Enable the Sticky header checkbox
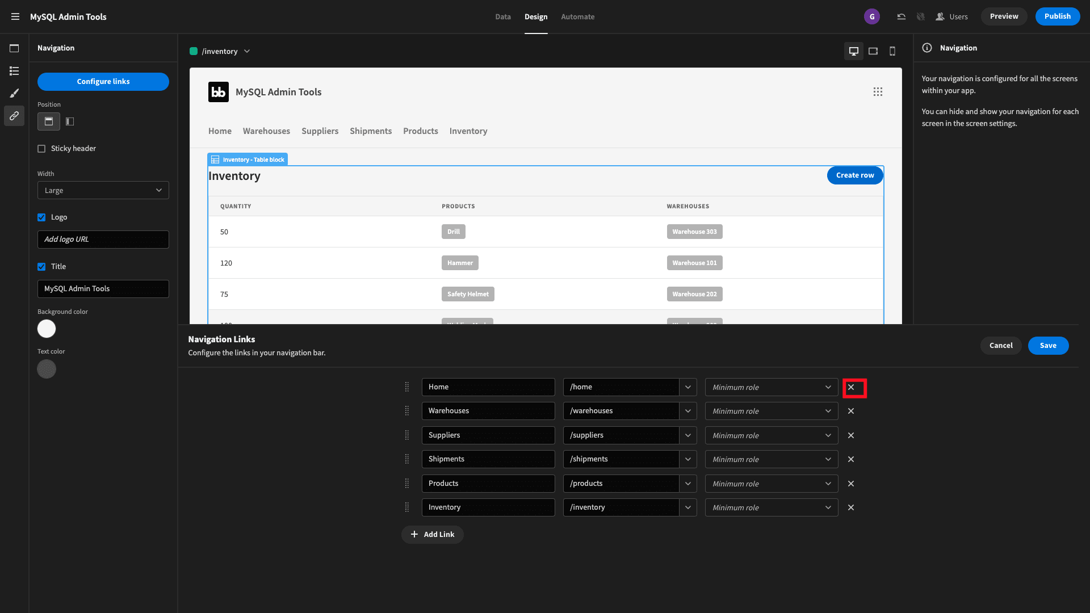 coord(42,148)
